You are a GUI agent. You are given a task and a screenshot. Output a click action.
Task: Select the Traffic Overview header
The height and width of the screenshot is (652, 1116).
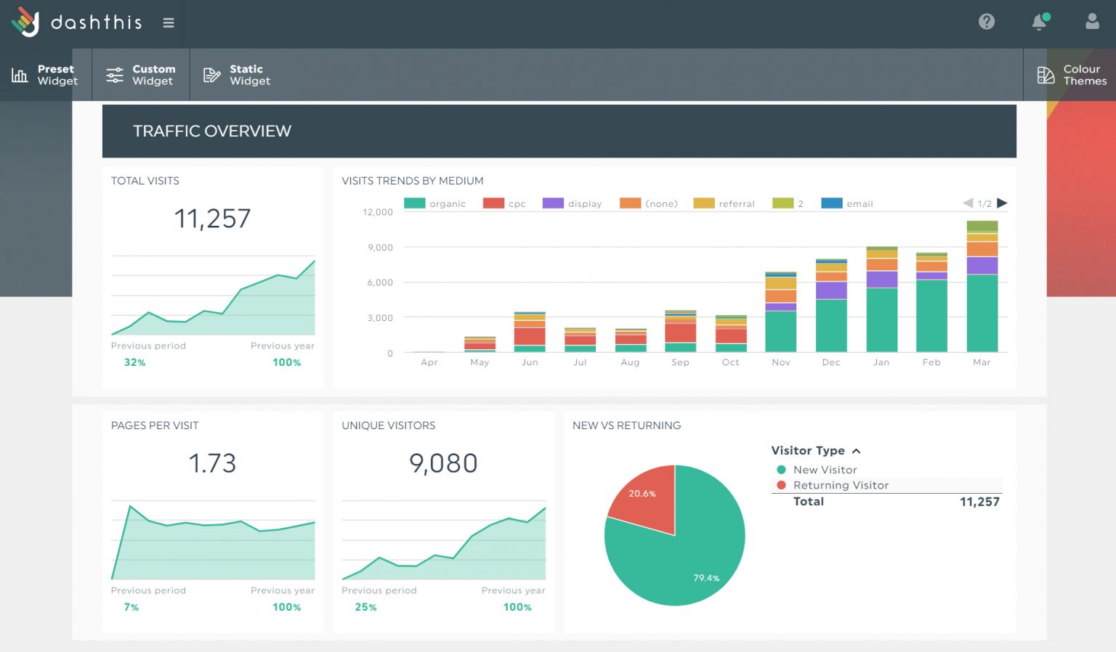point(211,131)
